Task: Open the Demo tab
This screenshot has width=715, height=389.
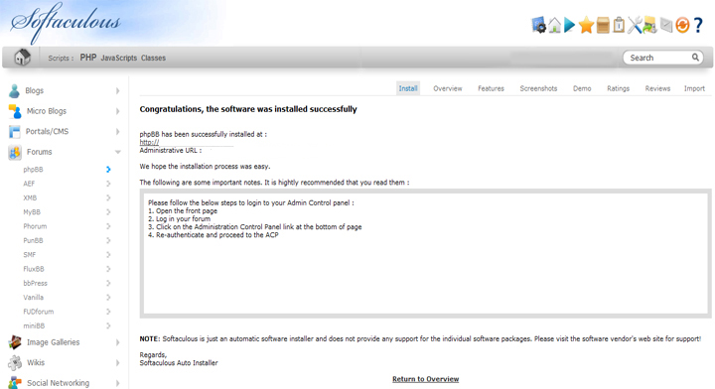Action: pyautogui.click(x=582, y=88)
